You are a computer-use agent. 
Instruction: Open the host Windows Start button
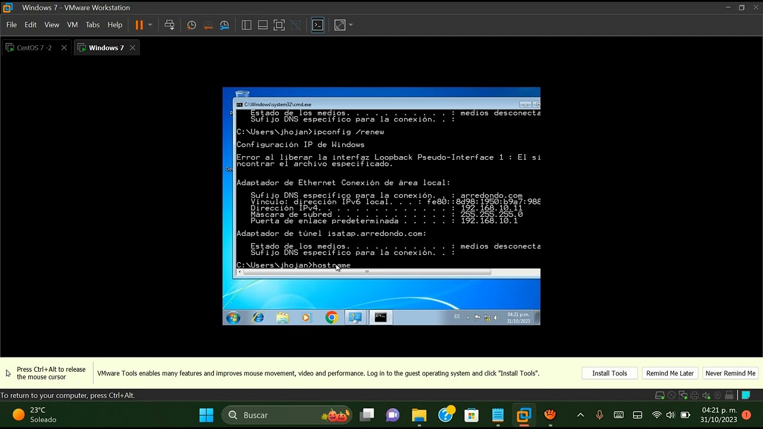click(x=206, y=415)
